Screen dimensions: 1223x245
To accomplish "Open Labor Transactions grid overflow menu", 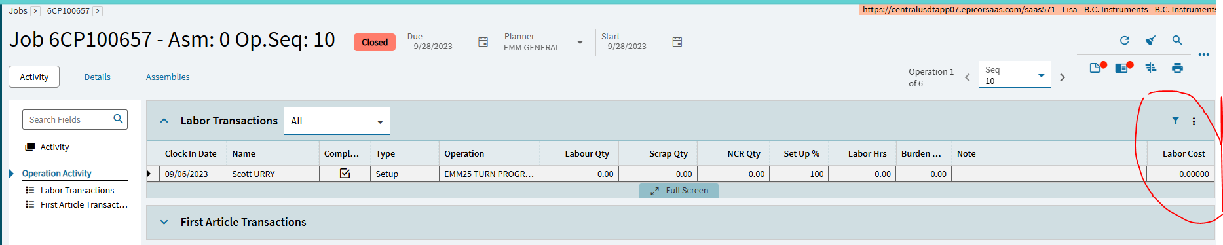I will [x=1194, y=121].
